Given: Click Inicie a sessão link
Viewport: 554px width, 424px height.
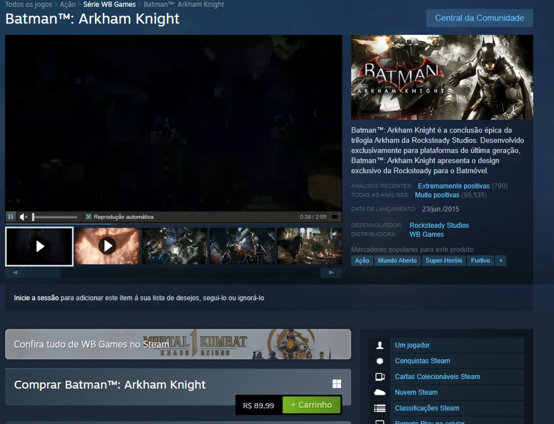Looking at the screenshot, I should point(37,298).
